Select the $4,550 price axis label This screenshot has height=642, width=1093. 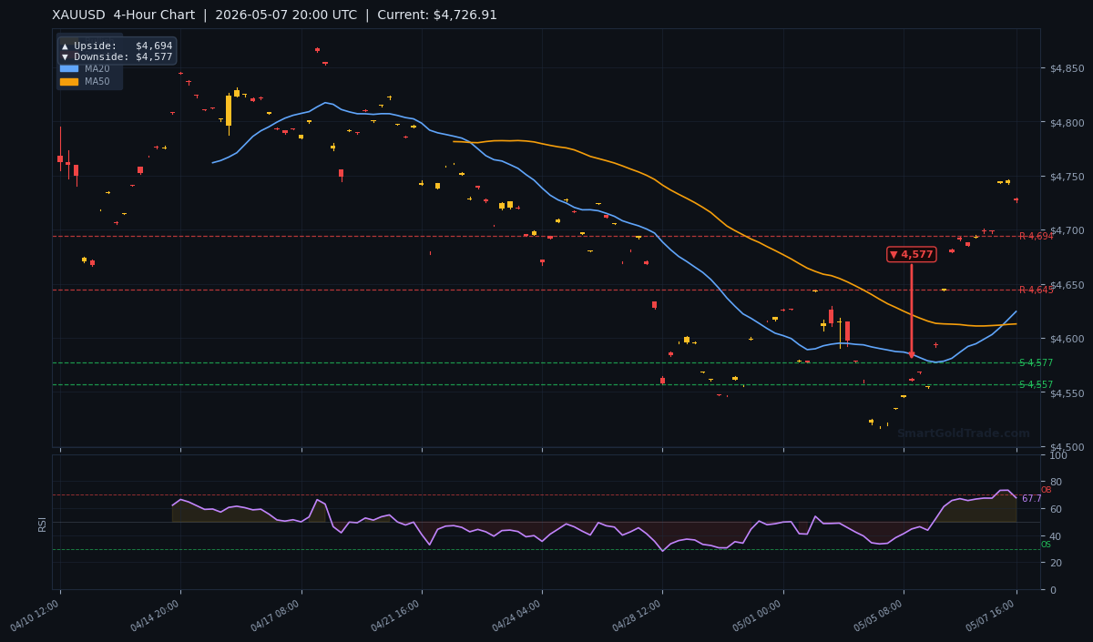point(1067,393)
